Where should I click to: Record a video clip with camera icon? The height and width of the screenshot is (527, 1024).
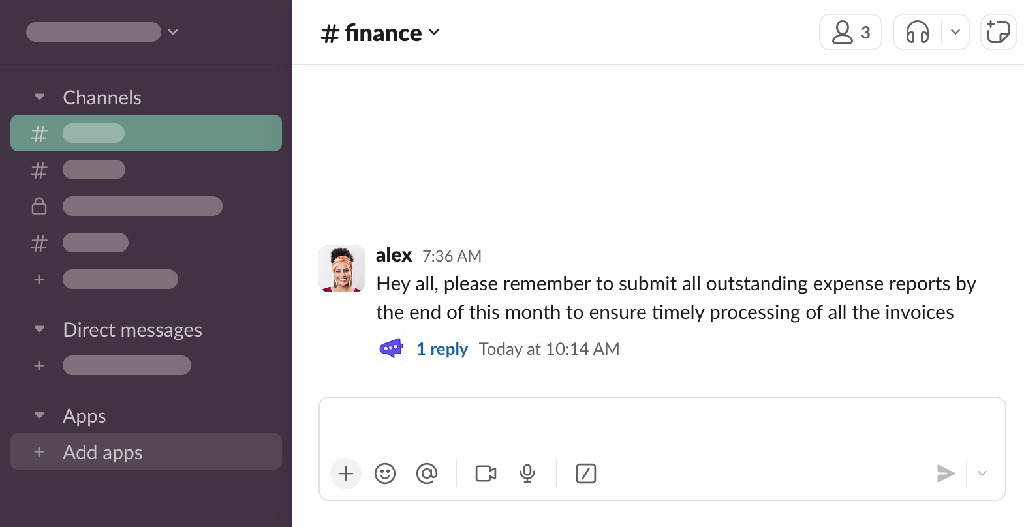[x=486, y=474]
